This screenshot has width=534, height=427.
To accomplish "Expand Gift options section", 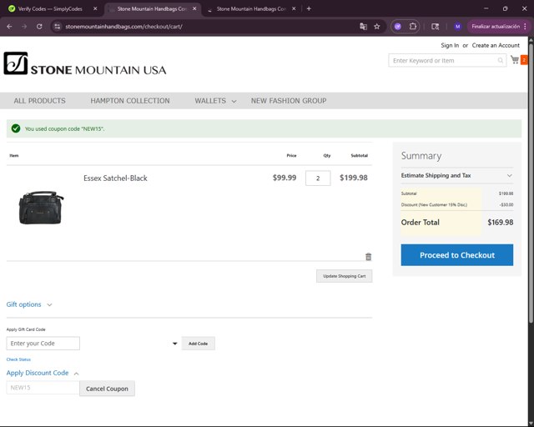I will 29,304.
